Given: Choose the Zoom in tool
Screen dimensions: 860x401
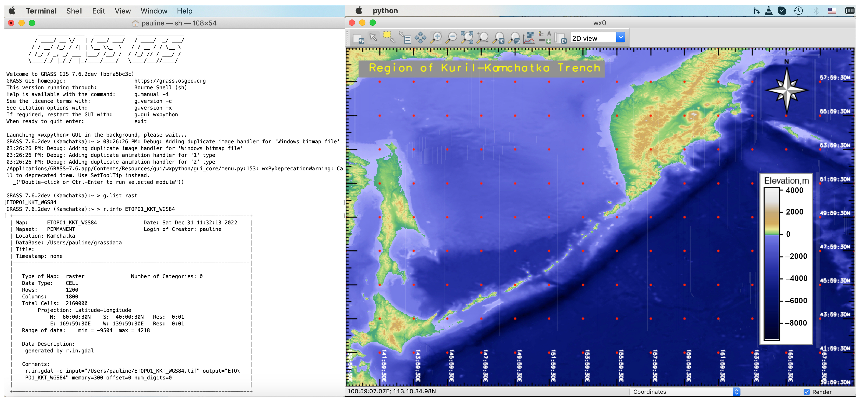Looking at the screenshot, I should tap(436, 38).
